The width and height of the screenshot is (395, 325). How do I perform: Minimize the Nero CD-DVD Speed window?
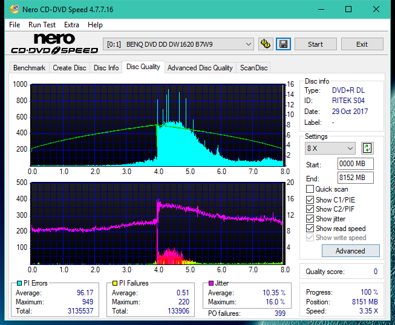click(321, 9)
